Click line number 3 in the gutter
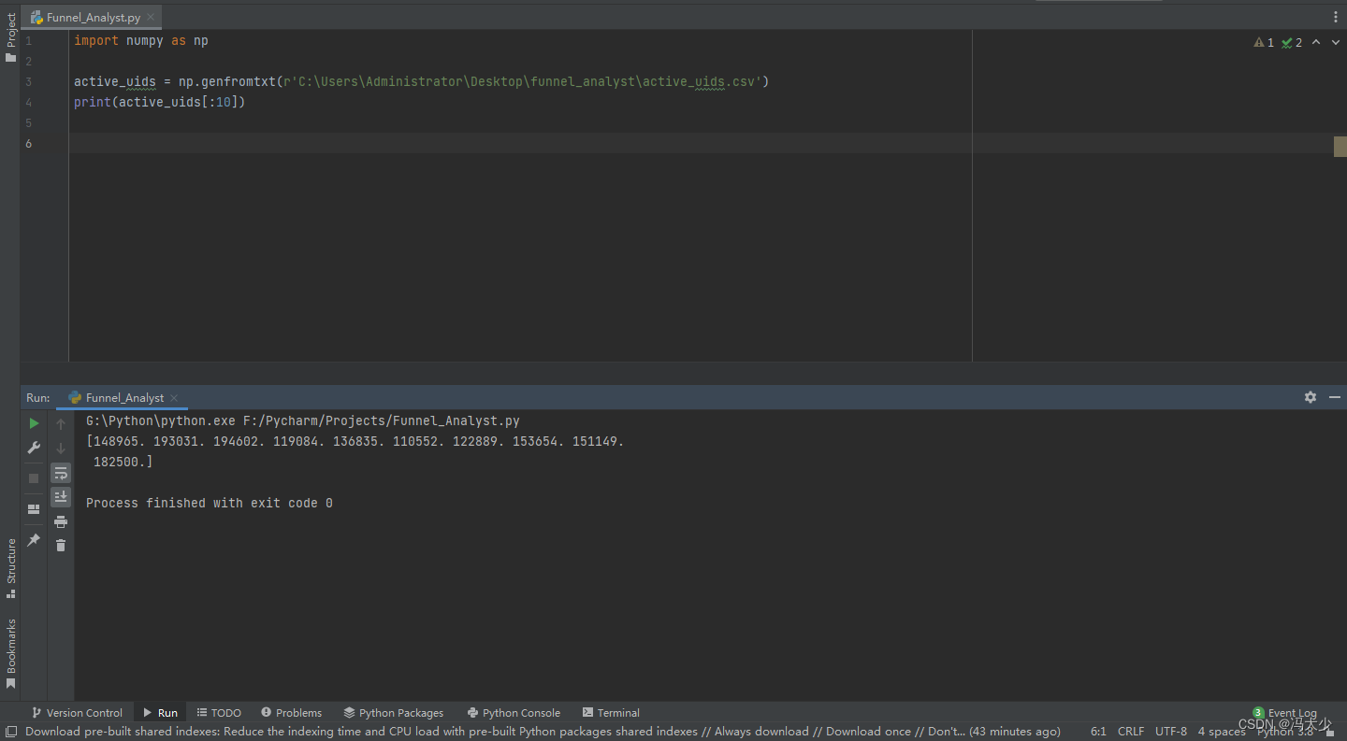Screen dimensions: 1347x741 tap(29, 82)
